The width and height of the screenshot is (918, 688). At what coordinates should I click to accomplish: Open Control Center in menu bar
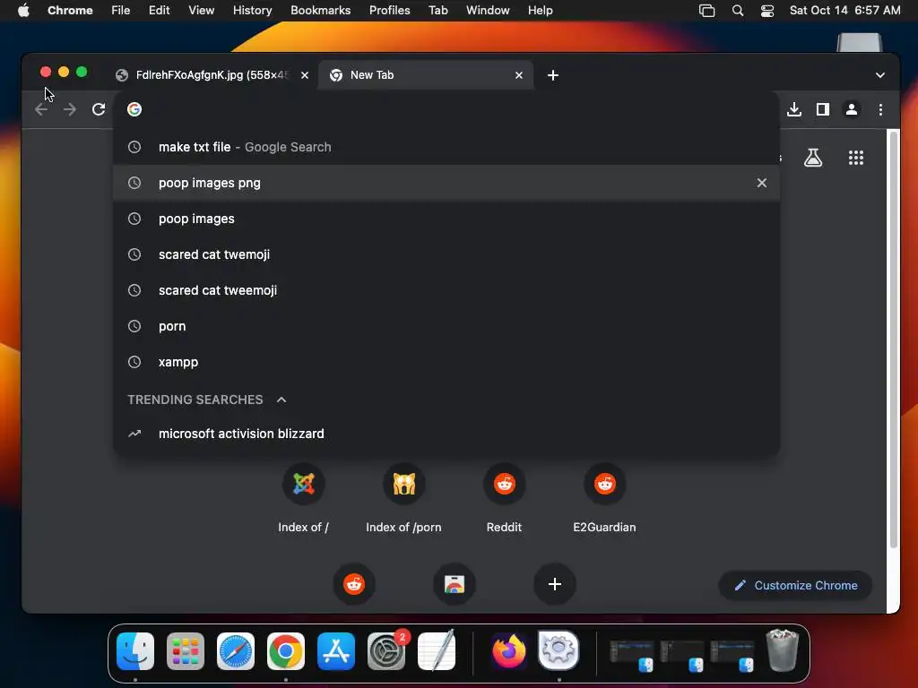[x=767, y=11]
